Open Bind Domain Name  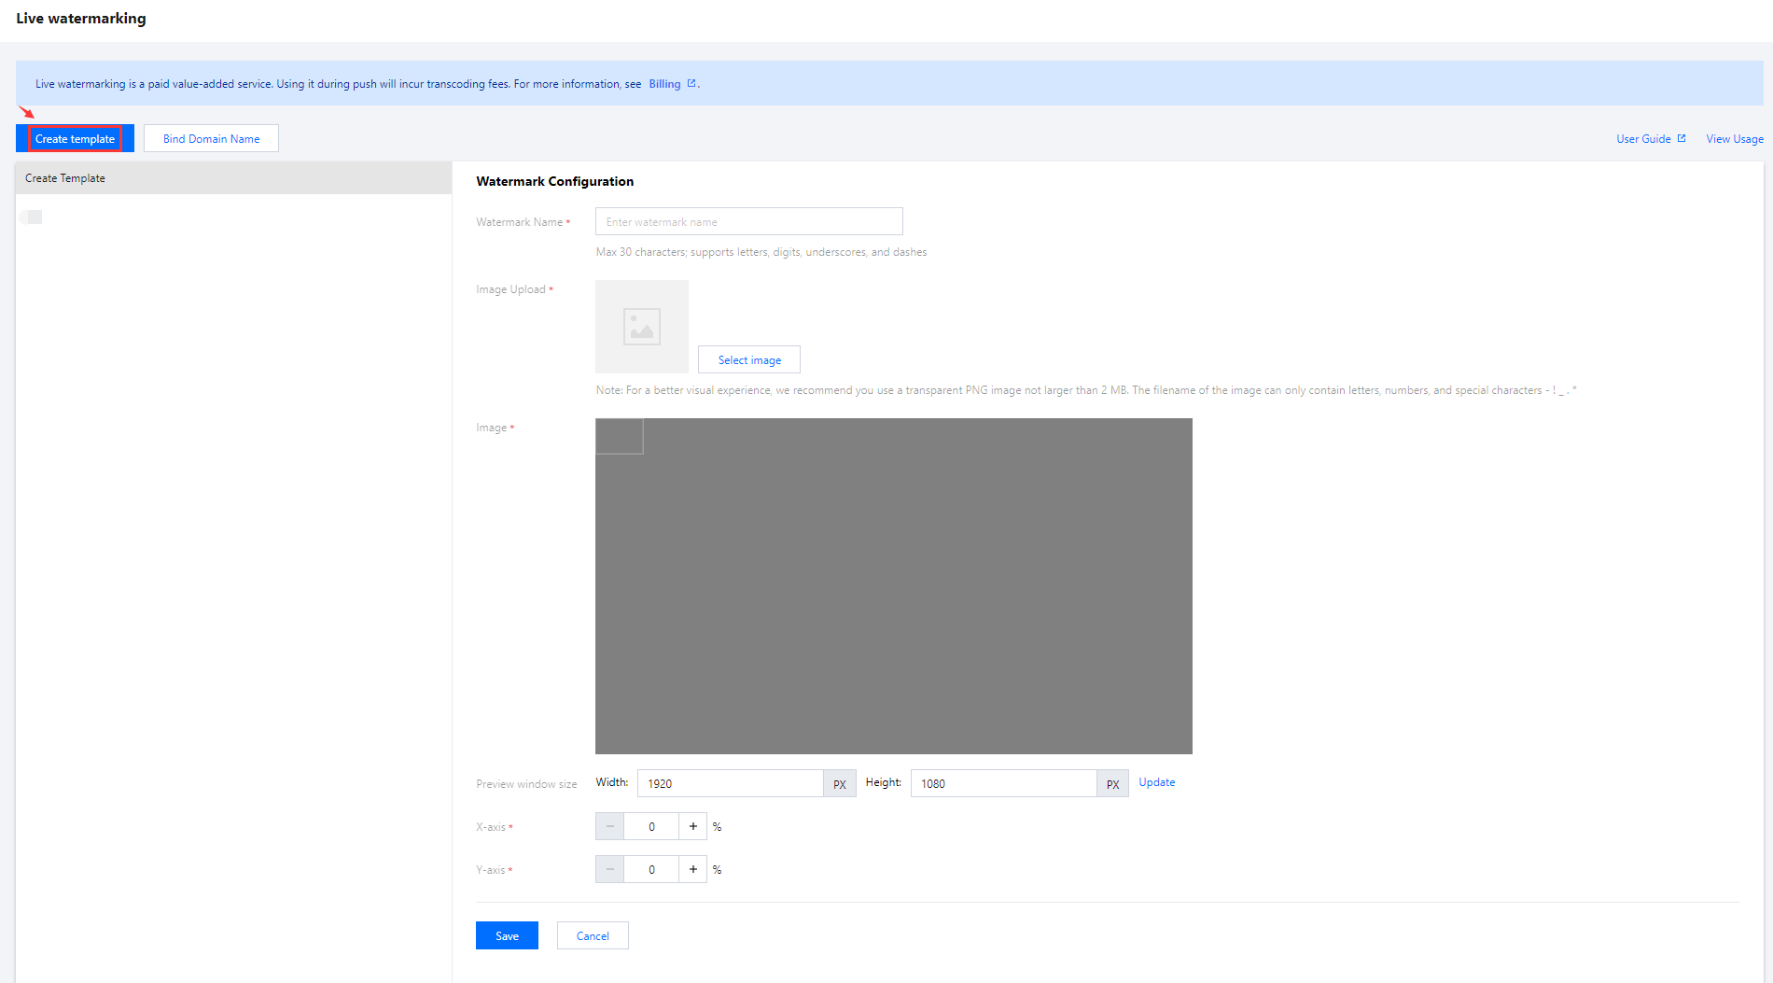coord(211,139)
